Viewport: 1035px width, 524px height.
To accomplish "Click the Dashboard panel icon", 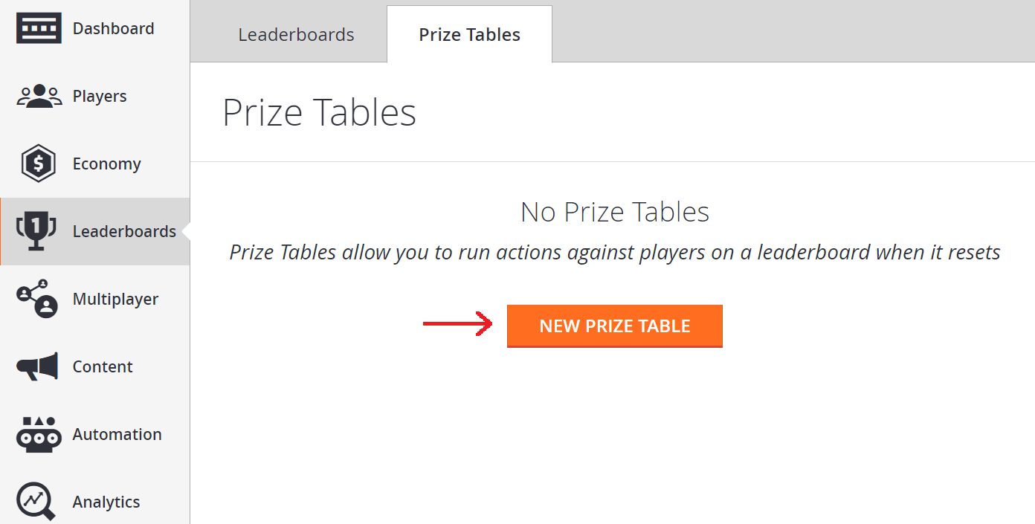I will point(39,28).
